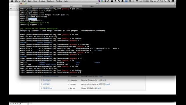The height and width of the screenshot is (105, 186).
Task: Click the purple C menu bar icon
Action: pos(99,1)
